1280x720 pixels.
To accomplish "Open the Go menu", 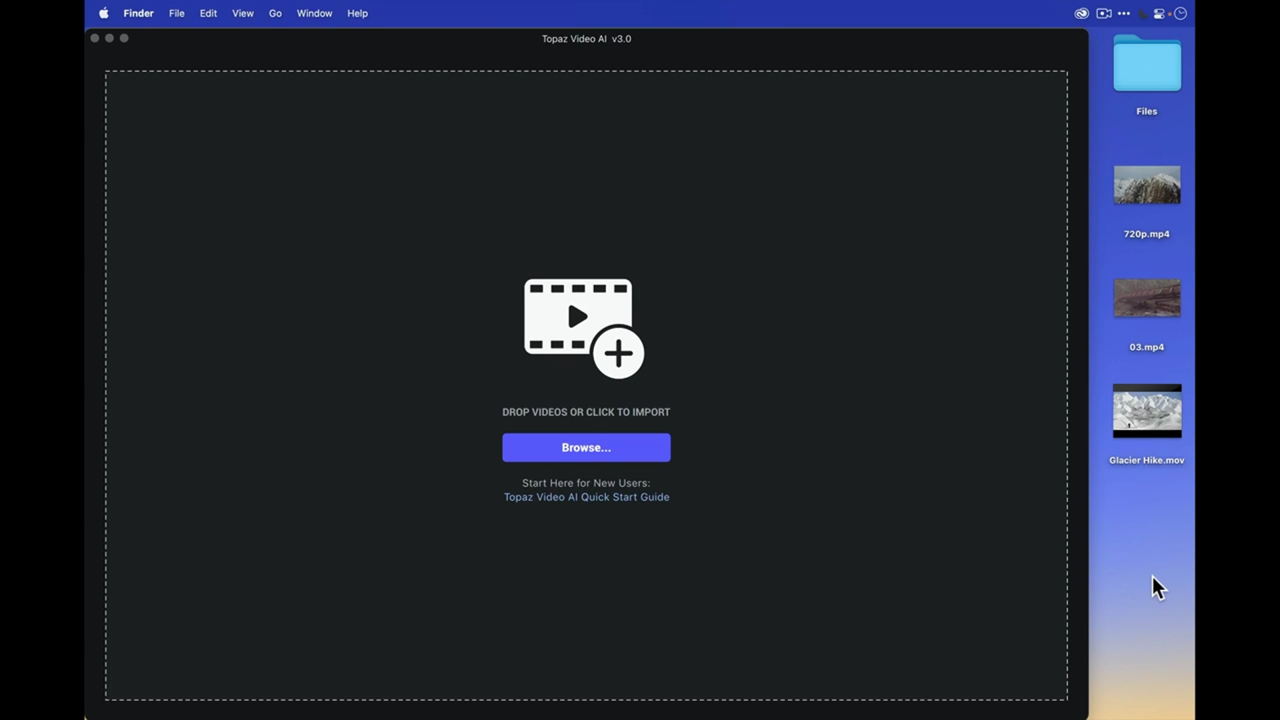I will (x=275, y=13).
